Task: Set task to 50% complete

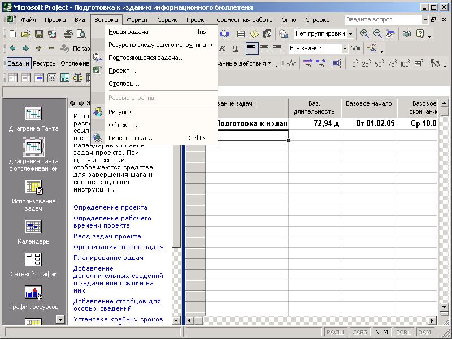Action: [x=379, y=63]
